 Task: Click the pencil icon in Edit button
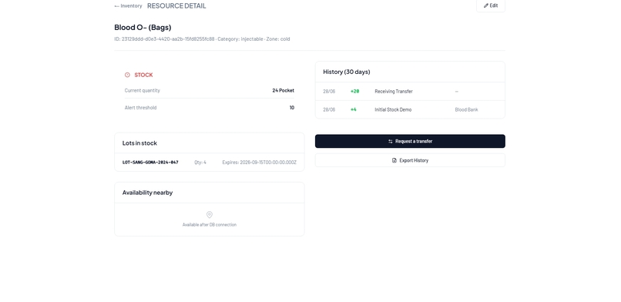click(x=486, y=5)
